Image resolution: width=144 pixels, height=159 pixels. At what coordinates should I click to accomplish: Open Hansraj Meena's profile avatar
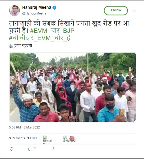(15, 10)
